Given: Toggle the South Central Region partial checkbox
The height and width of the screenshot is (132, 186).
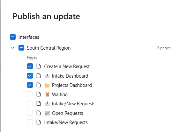Looking at the screenshot, I should (x=21, y=48).
